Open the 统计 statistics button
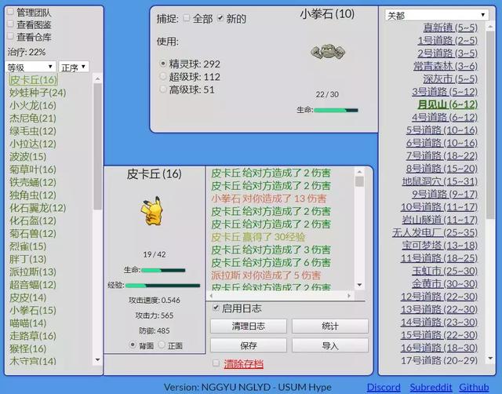 tap(330, 326)
